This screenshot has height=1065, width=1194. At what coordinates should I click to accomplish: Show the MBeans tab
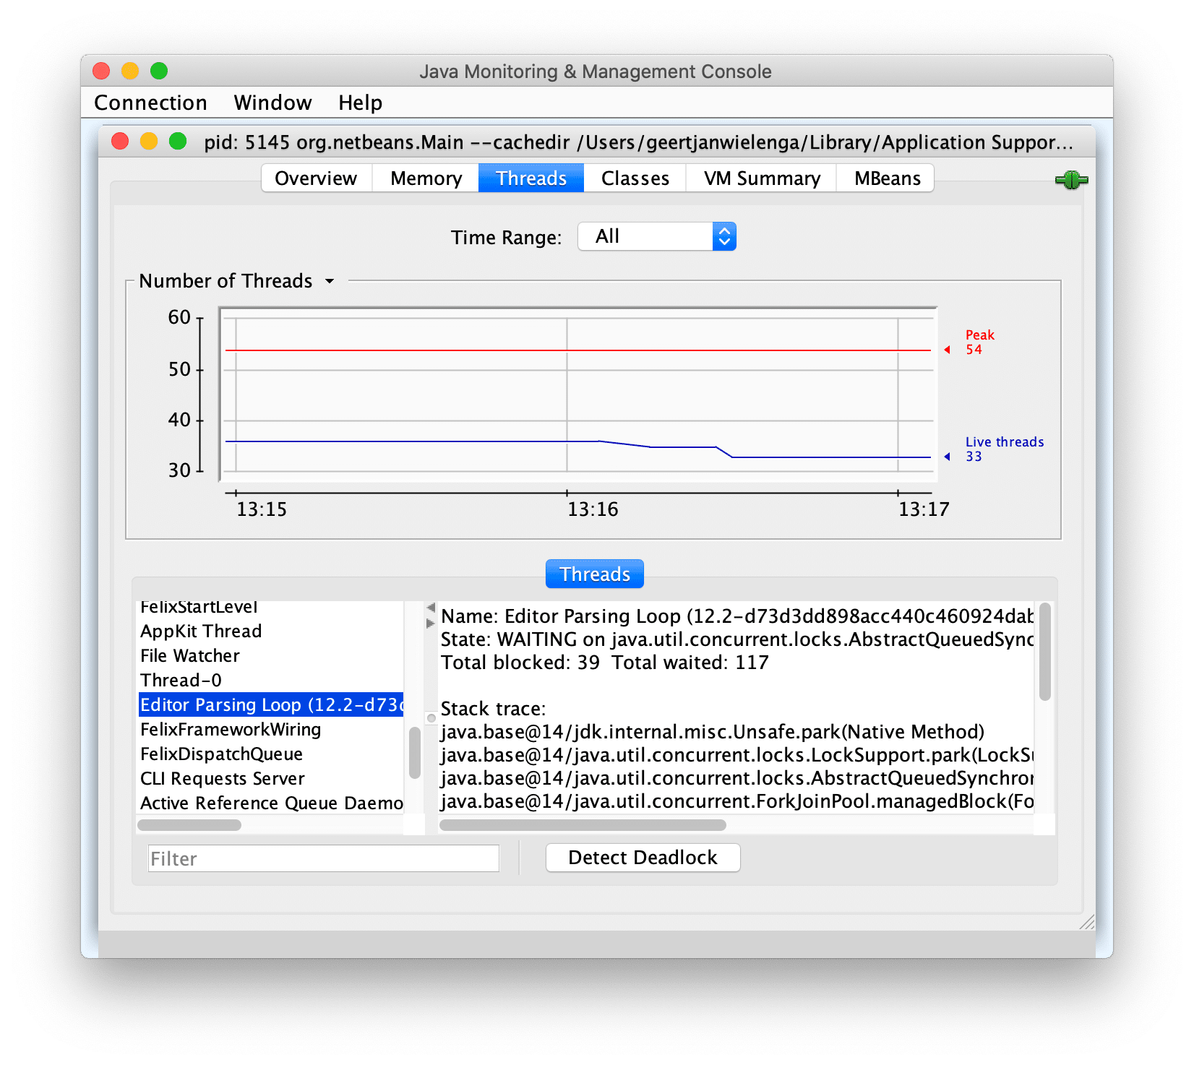tap(887, 178)
